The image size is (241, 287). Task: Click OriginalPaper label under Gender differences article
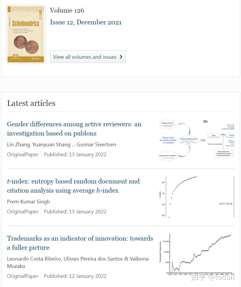point(23,154)
